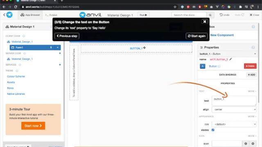The height and width of the screenshot is (147, 262).
Task: Delete the button with the red Delete button
Action: 250,66
